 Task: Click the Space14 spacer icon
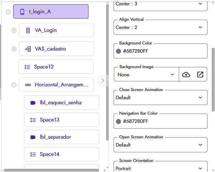[x=33, y=154]
